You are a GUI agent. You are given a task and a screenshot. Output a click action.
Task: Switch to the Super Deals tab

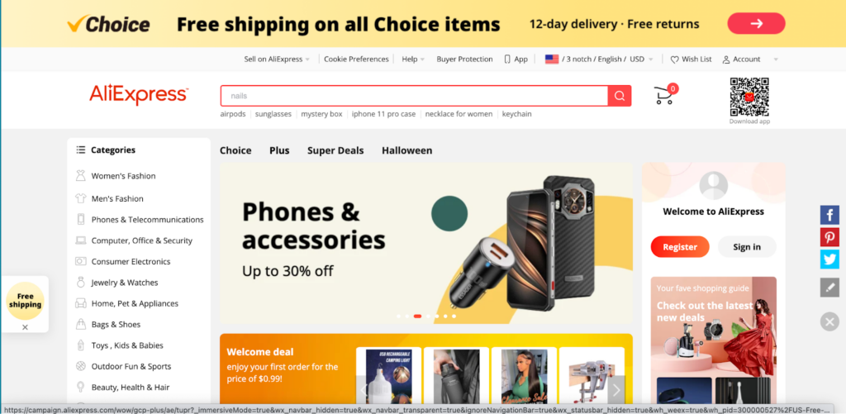(335, 150)
